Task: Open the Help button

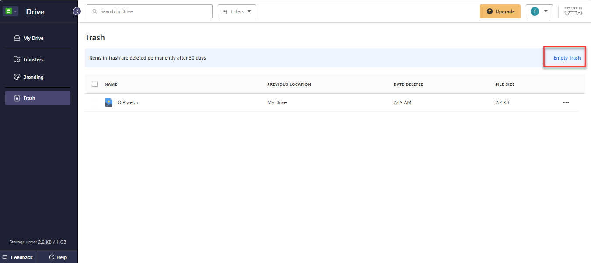Action: coord(58,257)
